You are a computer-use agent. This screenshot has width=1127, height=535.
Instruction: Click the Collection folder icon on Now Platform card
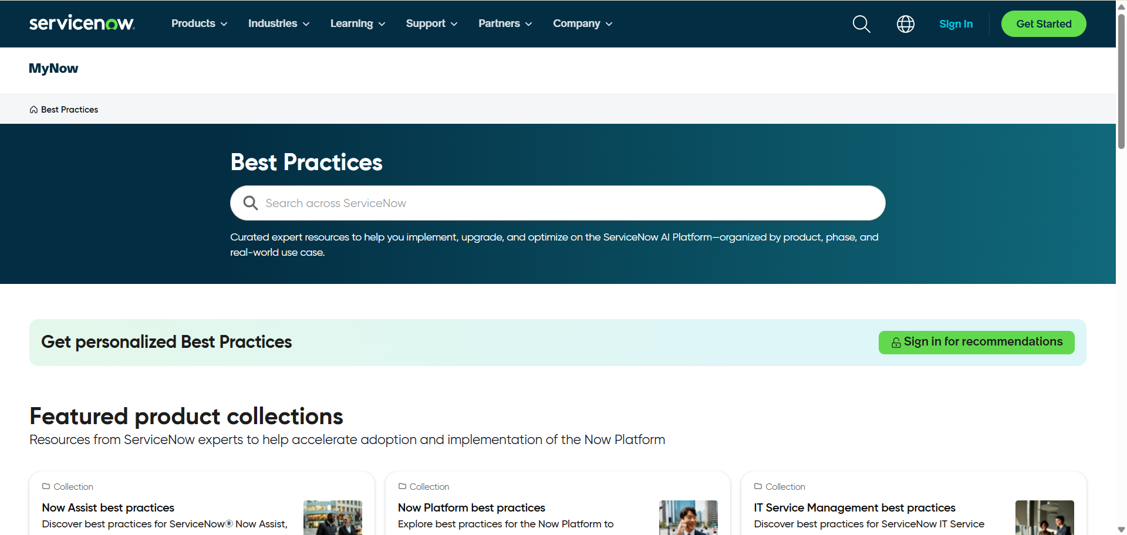click(x=401, y=486)
